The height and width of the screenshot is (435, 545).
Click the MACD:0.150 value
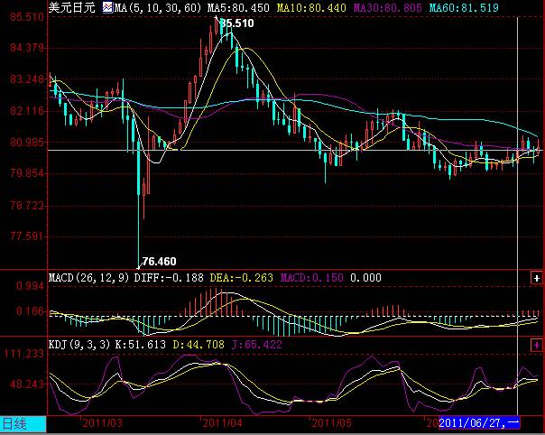312,278
